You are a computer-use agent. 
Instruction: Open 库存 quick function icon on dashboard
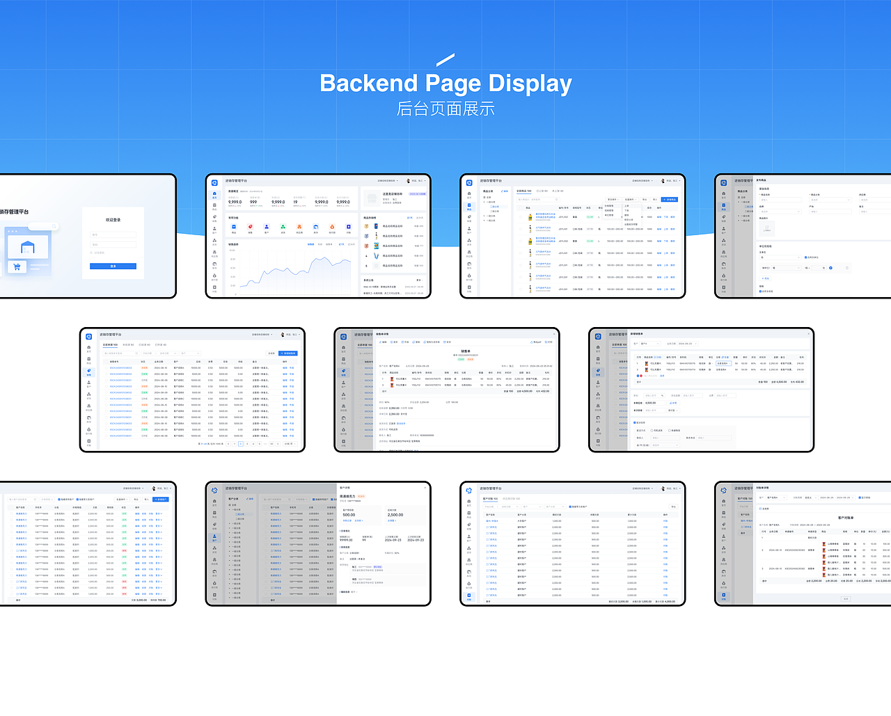pos(315,227)
